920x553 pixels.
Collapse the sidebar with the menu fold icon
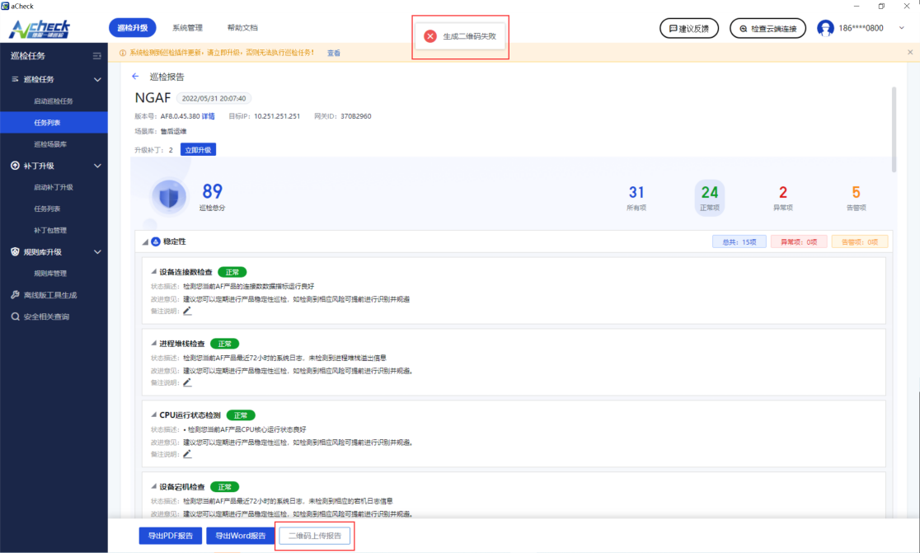tap(97, 56)
